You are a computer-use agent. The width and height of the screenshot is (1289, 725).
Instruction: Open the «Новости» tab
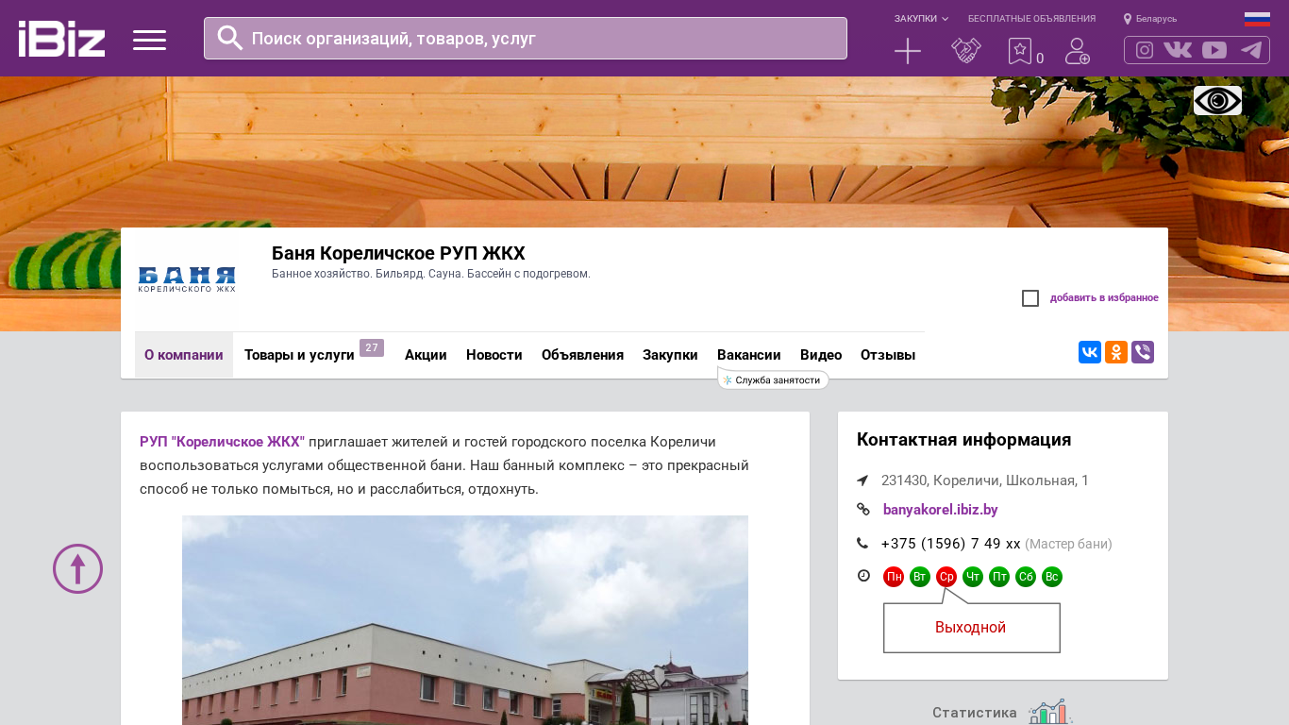[494, 355]
